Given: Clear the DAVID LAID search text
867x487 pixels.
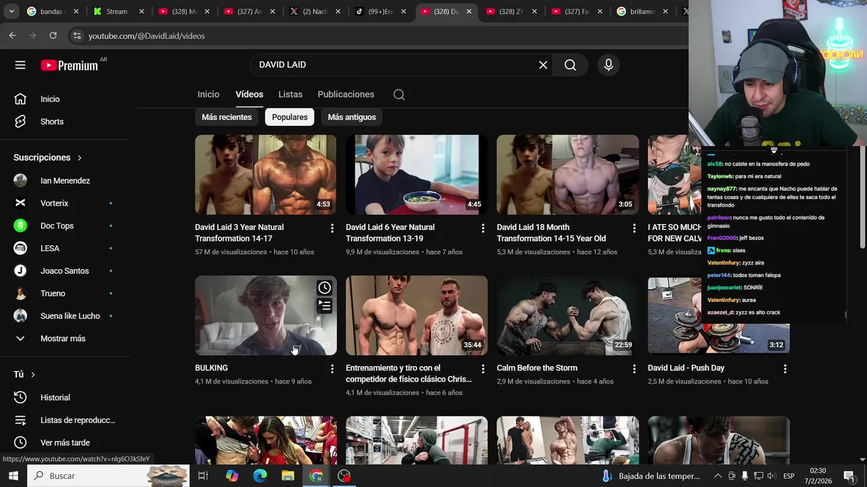Looking at the screenshot, I should pos(543,65).
